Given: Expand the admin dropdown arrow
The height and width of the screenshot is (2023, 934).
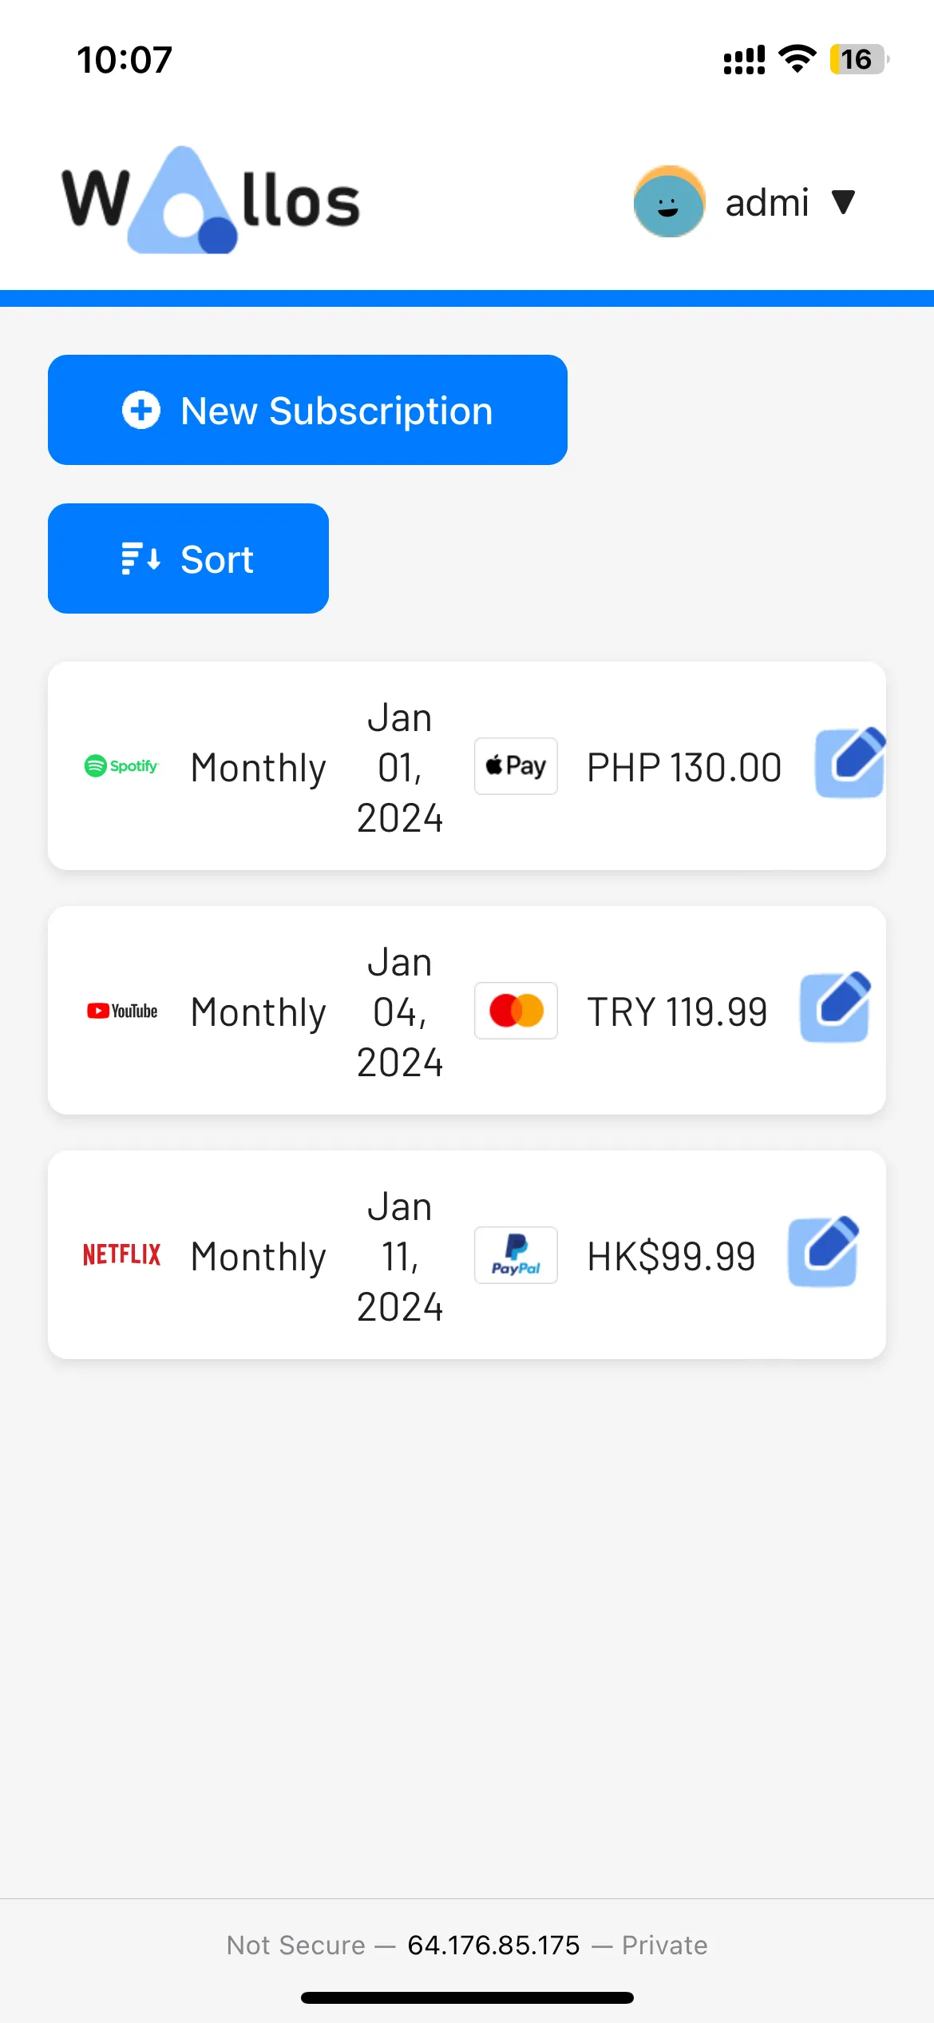Looking at the screenshot, I should point(843,202).
